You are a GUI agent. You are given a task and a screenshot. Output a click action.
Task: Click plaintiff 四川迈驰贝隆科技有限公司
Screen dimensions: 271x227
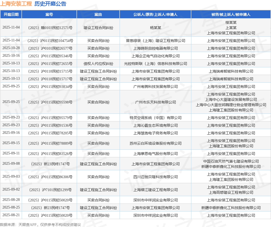pyautogui.click(x=155, y=177)
